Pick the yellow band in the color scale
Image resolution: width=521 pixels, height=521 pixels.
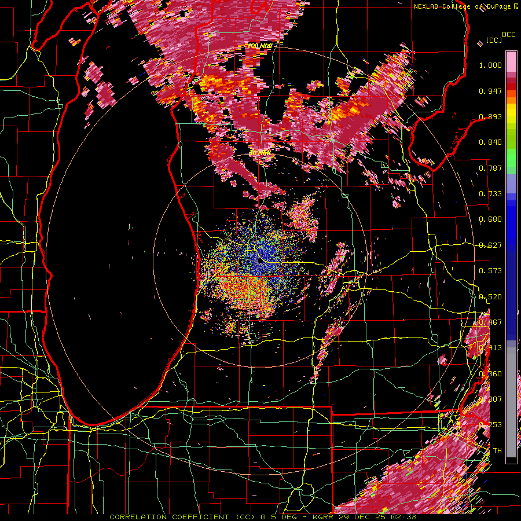tap(511, 114)
